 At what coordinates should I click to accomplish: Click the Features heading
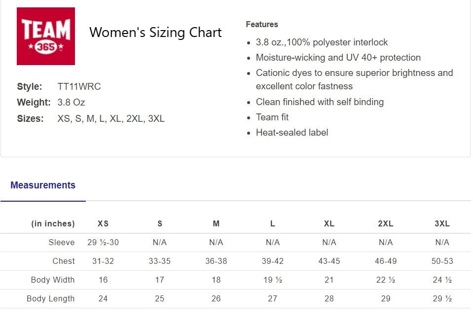pos(262,24)
